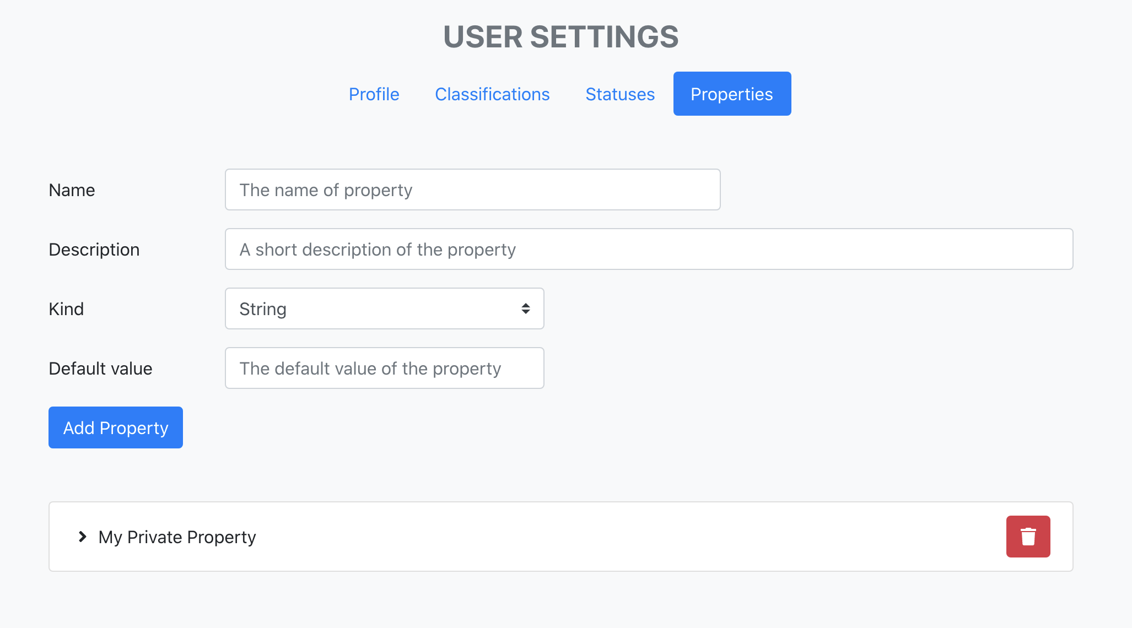The width and height of the screenshot is (1132, 628).
Task: Expand the My Private Property disclosure triangle
Action: [x=84, y=536]
